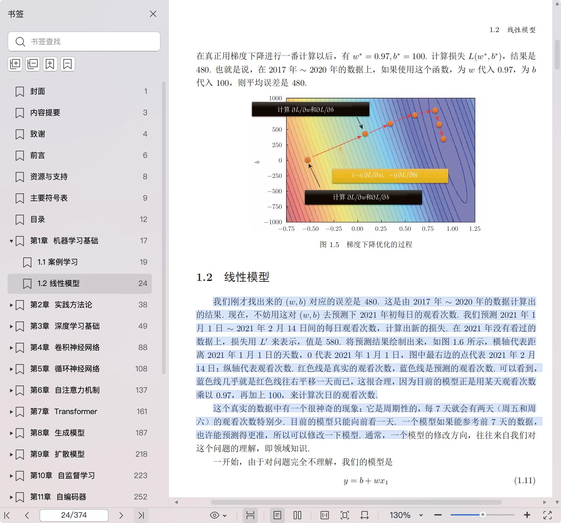Go to the 前言 bookmark
This screenshot has height=523, width=561.
pos(80,155)
